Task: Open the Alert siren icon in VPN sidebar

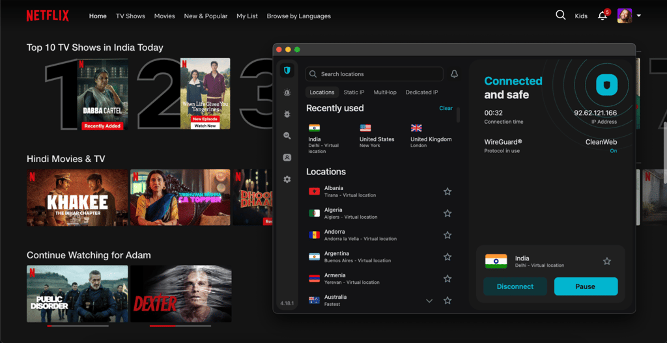Action: tap(287, 92)
